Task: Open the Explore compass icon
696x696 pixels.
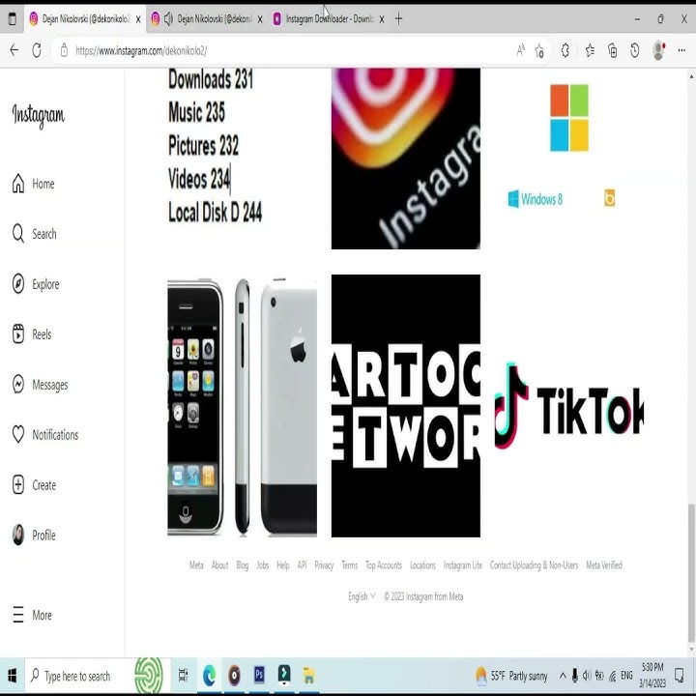Action: click(18, 283)
